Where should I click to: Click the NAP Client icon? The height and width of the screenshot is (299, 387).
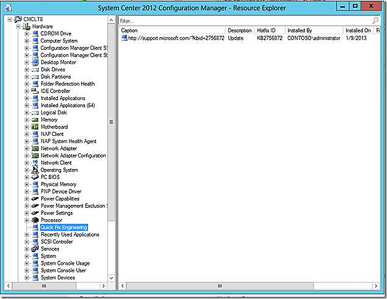(35, 134)
